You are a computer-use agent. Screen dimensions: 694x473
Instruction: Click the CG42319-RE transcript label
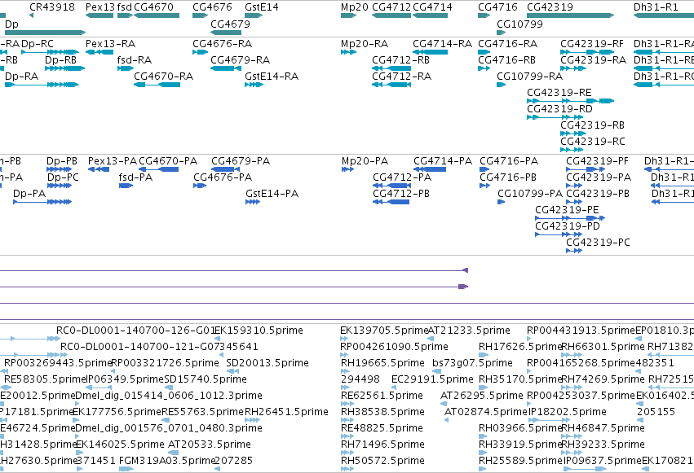point(559,93)
